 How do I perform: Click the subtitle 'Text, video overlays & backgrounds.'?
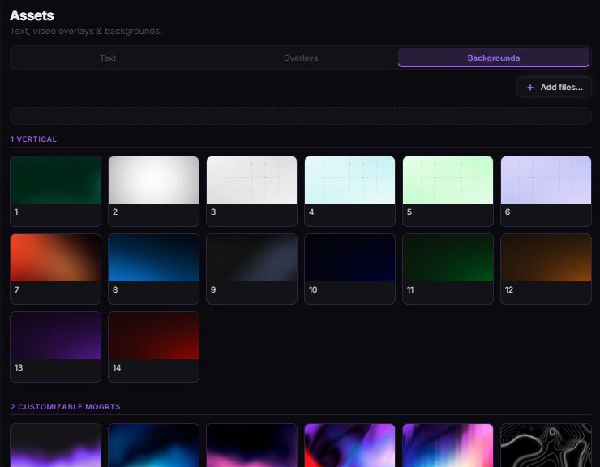86,31
